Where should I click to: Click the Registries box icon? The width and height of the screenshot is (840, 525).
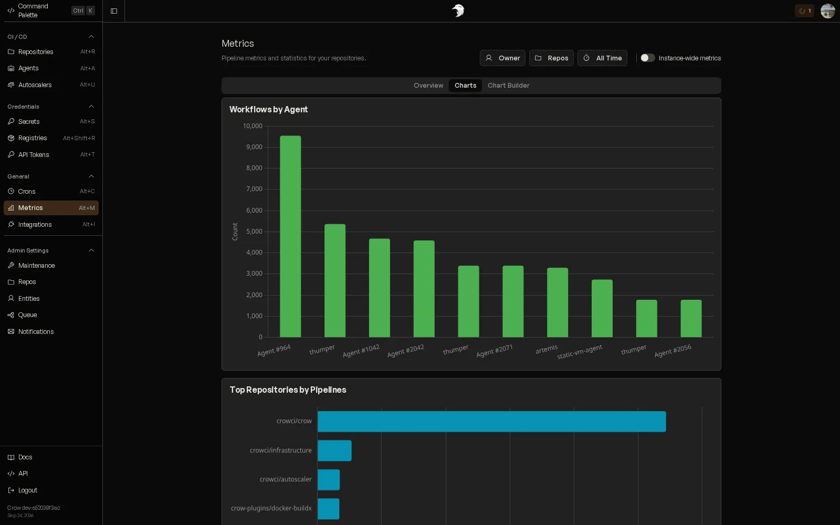coord(11,138)
